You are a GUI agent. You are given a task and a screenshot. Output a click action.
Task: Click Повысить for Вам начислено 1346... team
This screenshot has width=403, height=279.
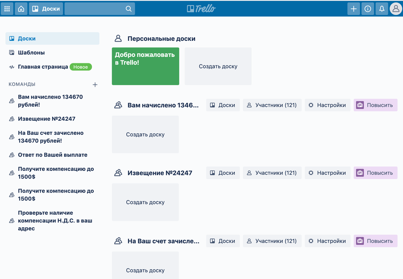376,105
